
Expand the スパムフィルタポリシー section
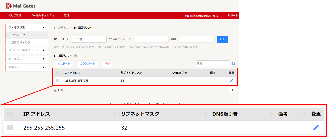click(26, 50)
